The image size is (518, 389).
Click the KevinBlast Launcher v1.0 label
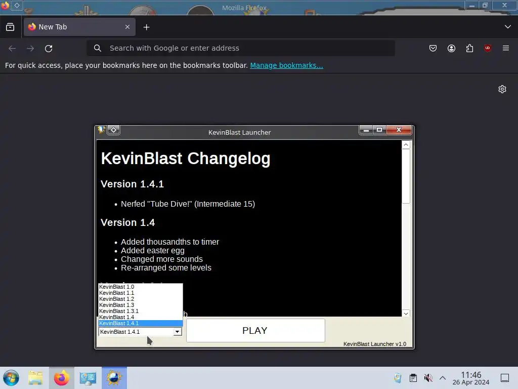coord(375,344)
